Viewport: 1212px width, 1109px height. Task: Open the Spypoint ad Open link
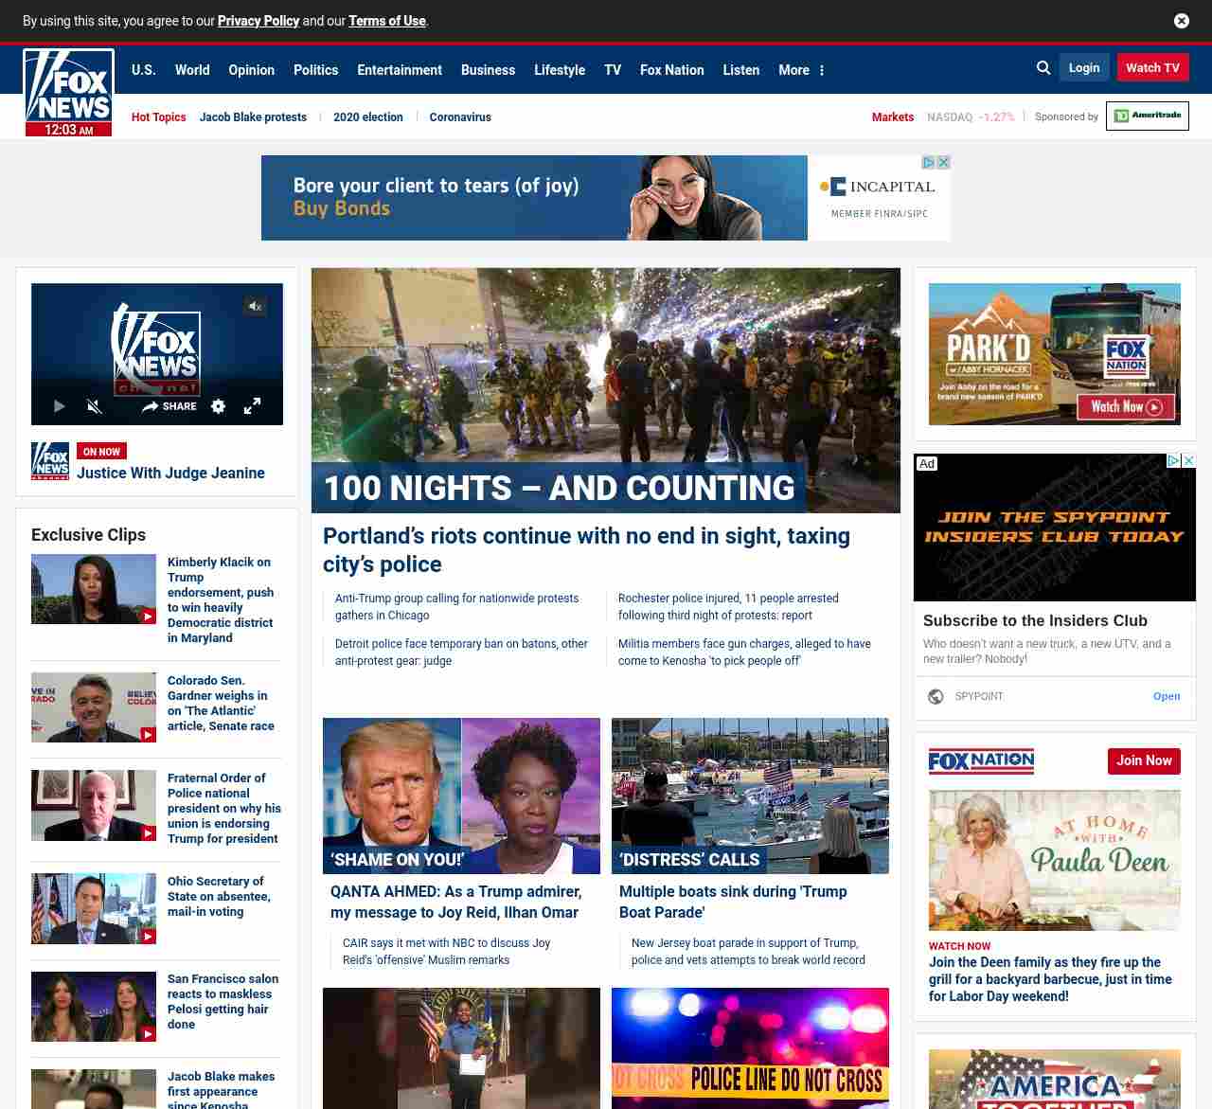click(1166, 696)
